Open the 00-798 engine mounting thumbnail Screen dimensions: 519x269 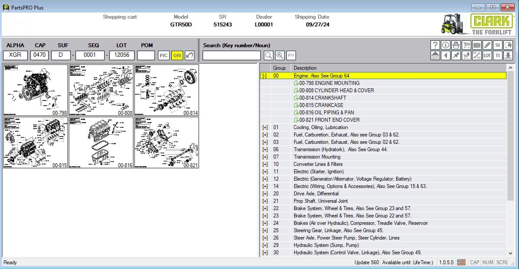click(x=36, y=90)
